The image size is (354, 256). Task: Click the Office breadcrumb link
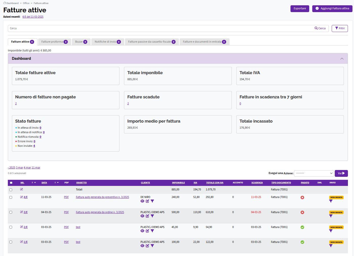click(26, 3)
